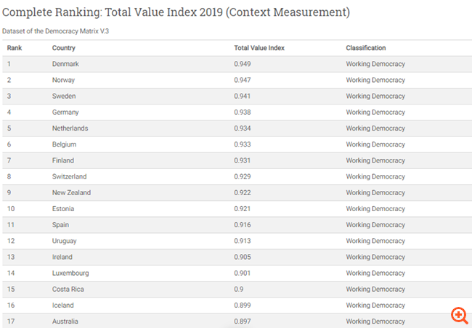
Task: Select the Australia row entry
Action: point(65,321)
